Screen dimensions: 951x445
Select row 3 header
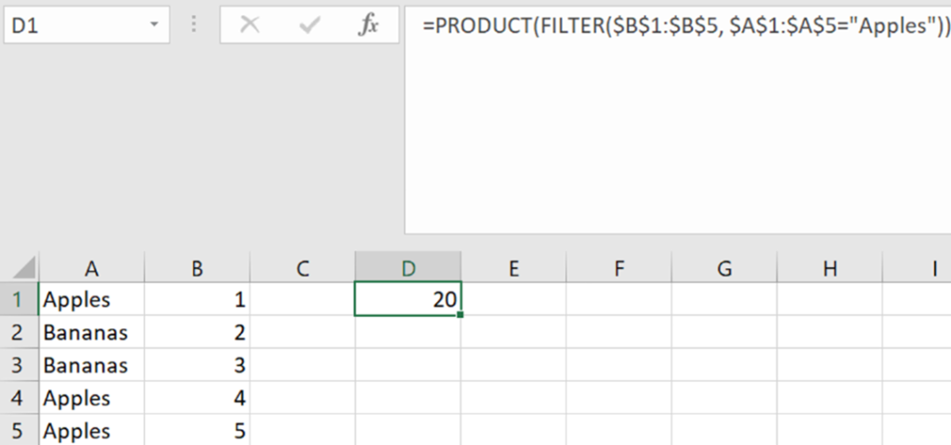(19, 365)
